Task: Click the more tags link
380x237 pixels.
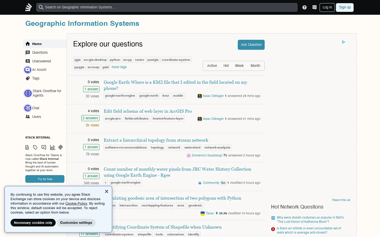Action: [119, 67]
